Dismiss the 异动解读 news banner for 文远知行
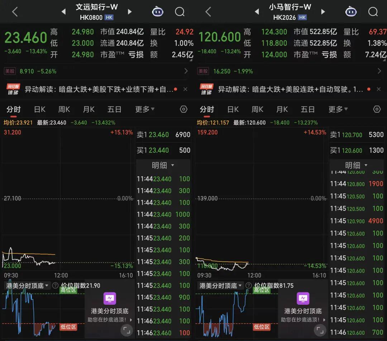 pos(185,89)
